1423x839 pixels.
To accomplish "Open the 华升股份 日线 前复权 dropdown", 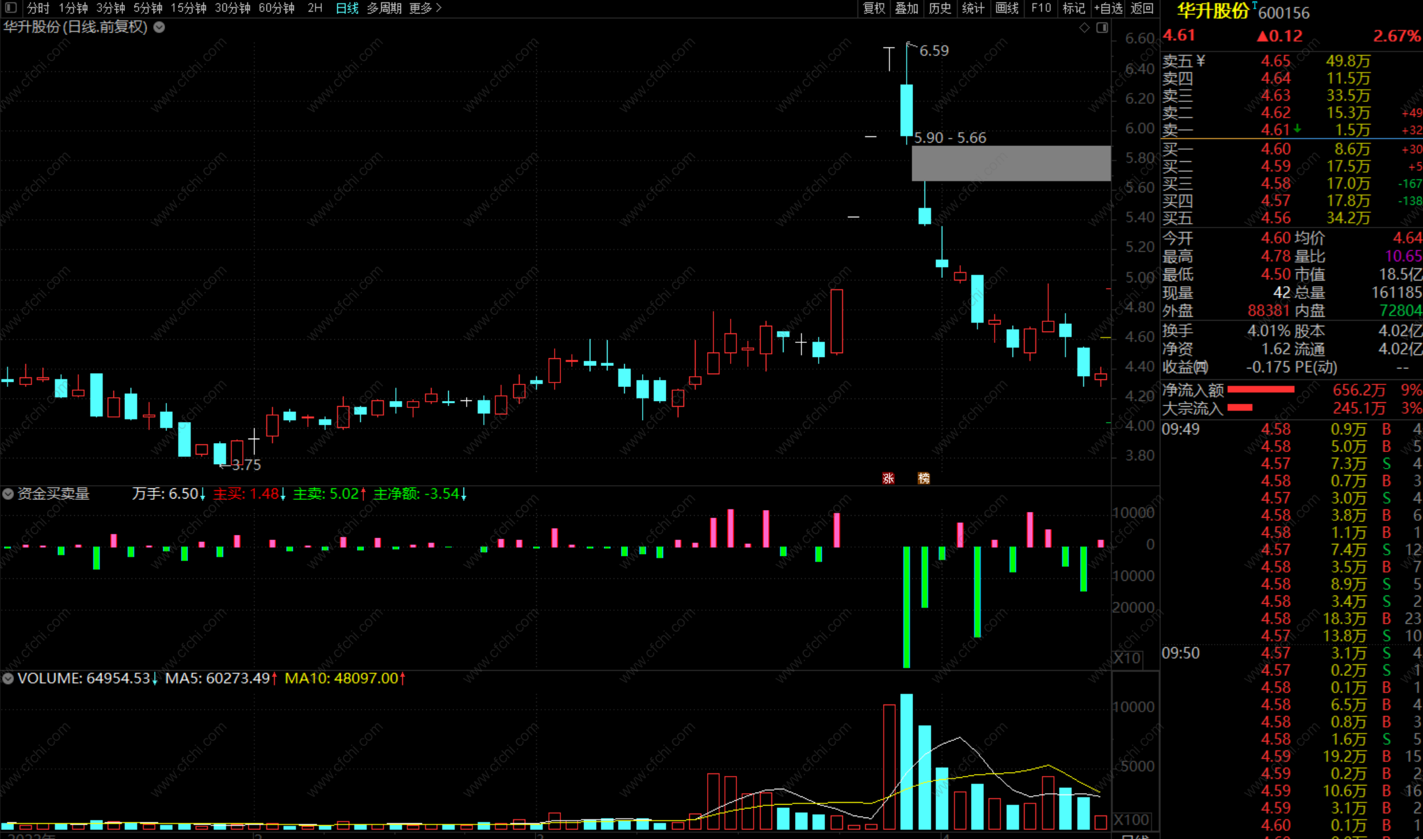I will (x=159, y=27).
